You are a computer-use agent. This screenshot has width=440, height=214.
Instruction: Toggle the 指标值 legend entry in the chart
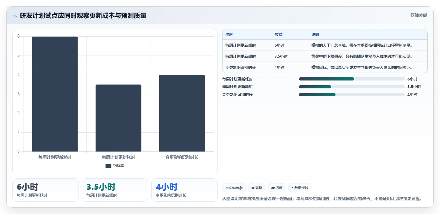tap(115, 166)
